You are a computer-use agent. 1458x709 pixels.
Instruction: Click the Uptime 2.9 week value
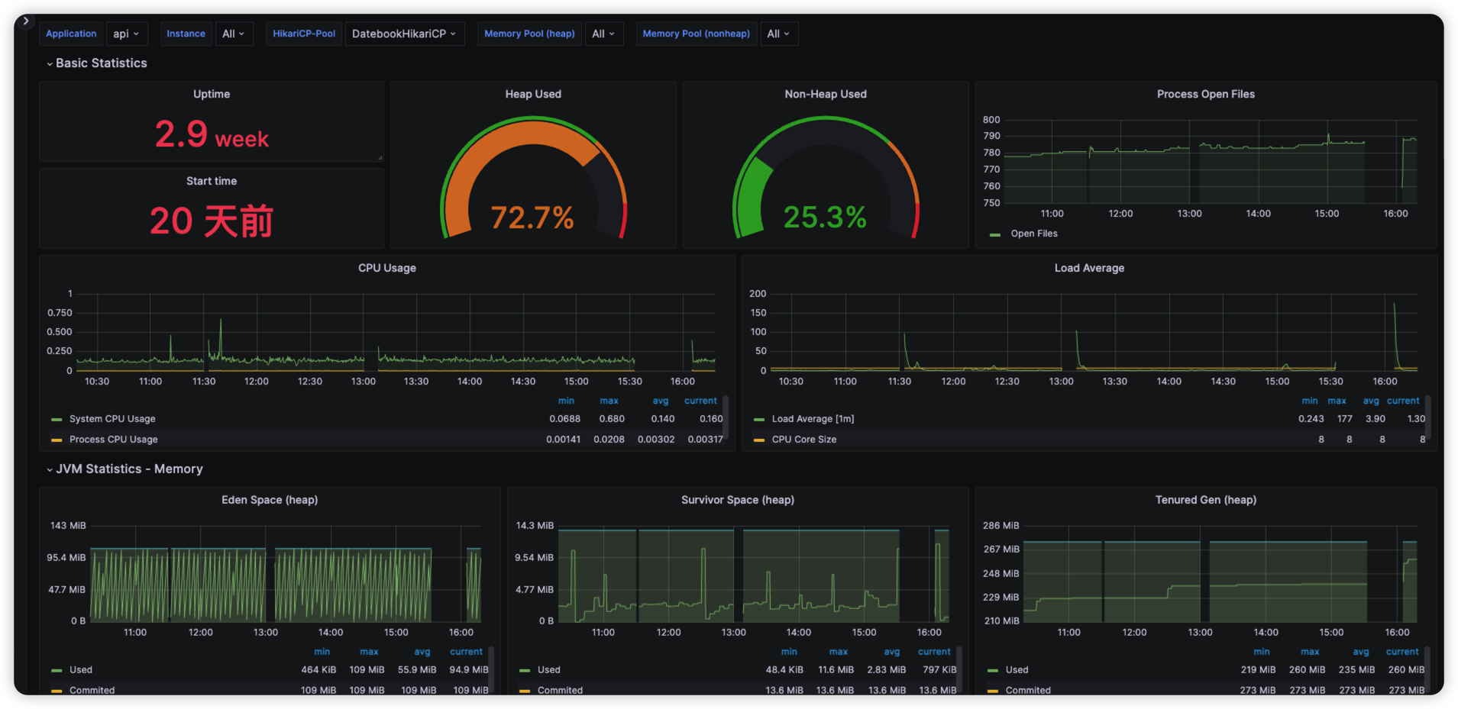[212, 134]
